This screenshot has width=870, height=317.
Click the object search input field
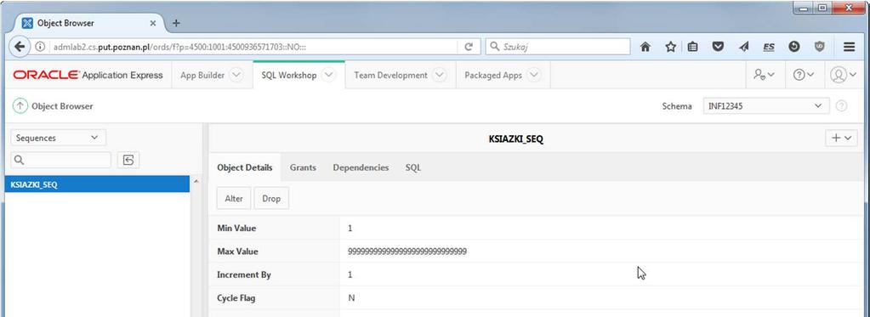[x=61, y=160]
